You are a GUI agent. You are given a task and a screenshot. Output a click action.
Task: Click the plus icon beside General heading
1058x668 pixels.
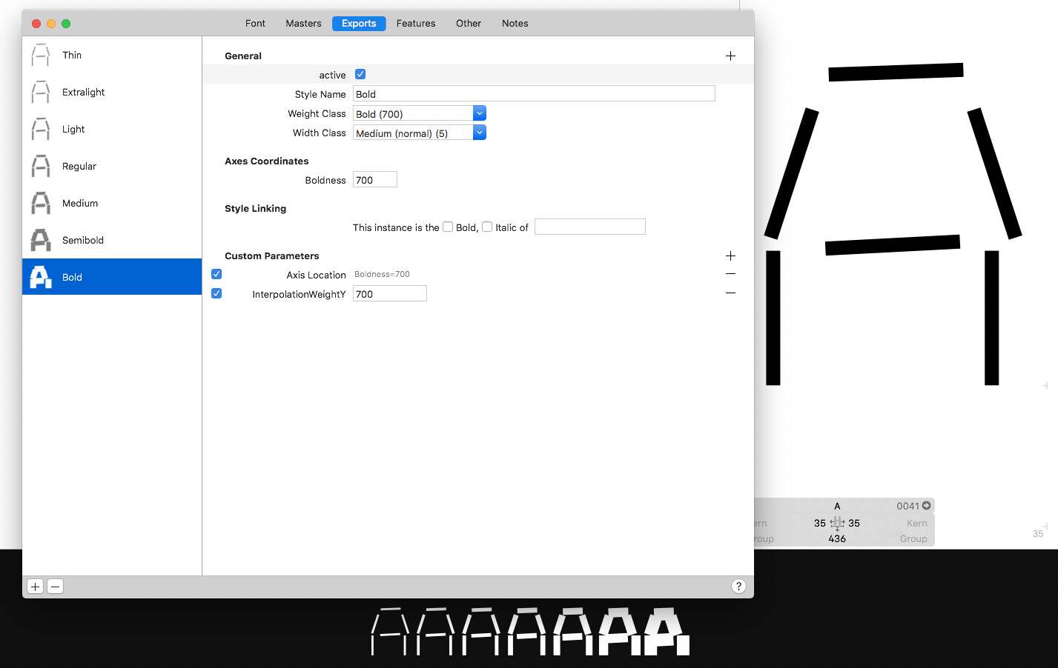(730, 56)
